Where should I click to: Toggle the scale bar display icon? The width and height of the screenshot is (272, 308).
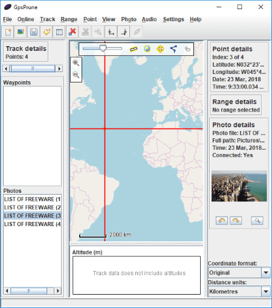[x=134, y=49]
